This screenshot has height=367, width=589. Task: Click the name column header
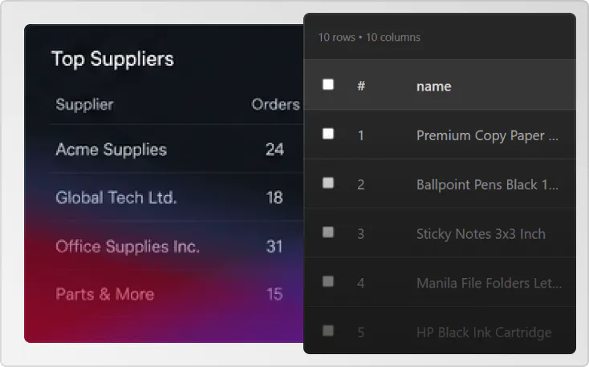click(434, 87)
